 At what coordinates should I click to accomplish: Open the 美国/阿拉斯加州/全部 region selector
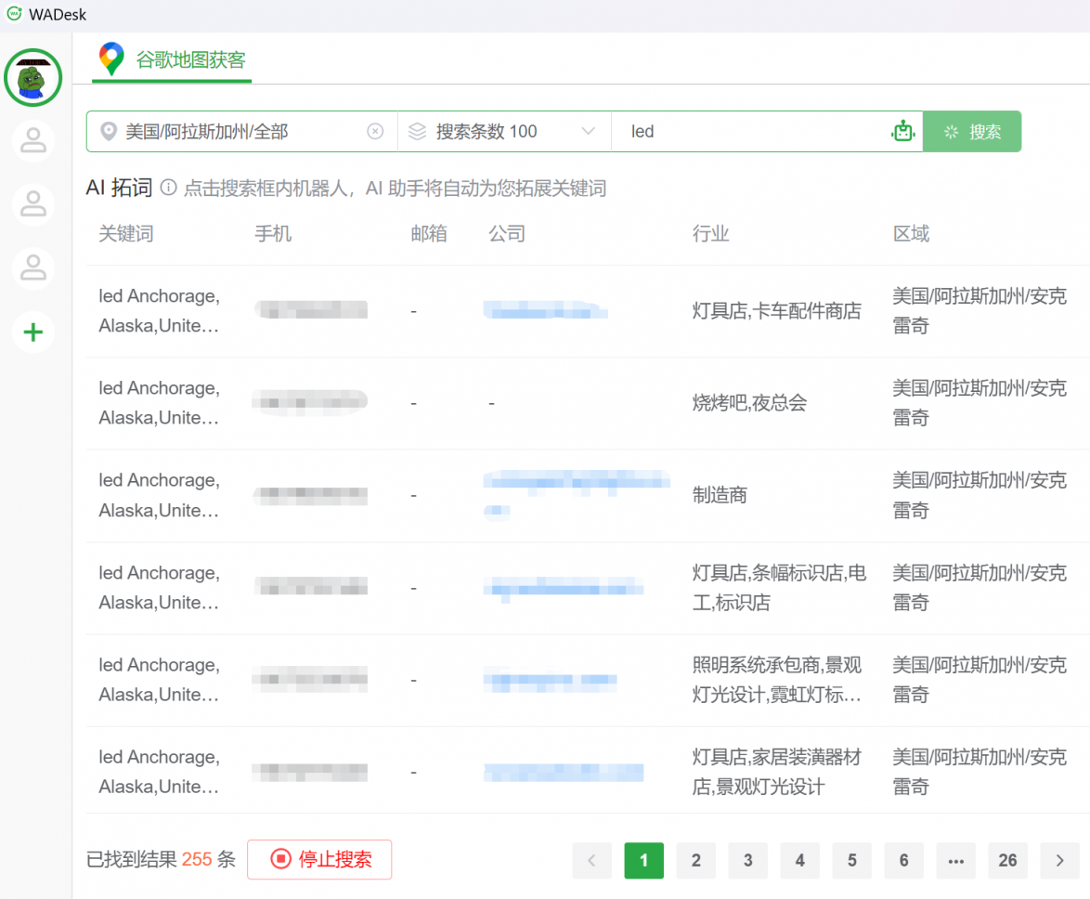[232, 132]
